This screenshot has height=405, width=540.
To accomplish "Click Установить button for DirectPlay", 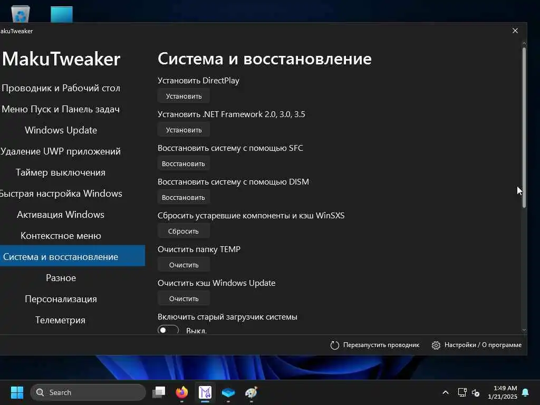I will pyautogui.click(x=184, y=96).
